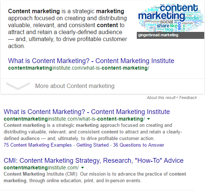Click the CMI mission description text
Screen dimensions: 205x191
coord(95,177)
